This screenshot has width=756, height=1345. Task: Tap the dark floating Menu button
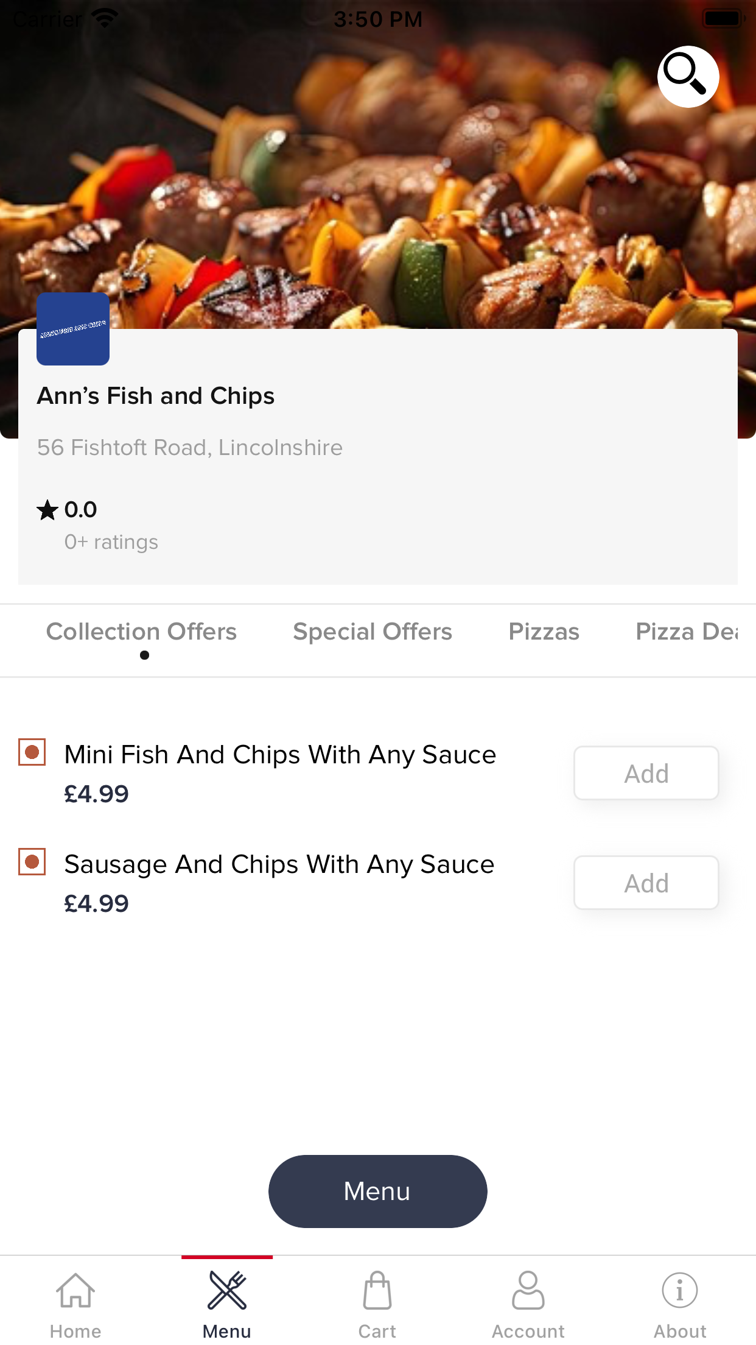378,1191
